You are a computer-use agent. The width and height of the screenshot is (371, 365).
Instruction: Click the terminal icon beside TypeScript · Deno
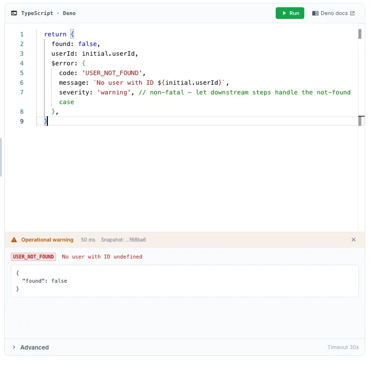(14, 13)
